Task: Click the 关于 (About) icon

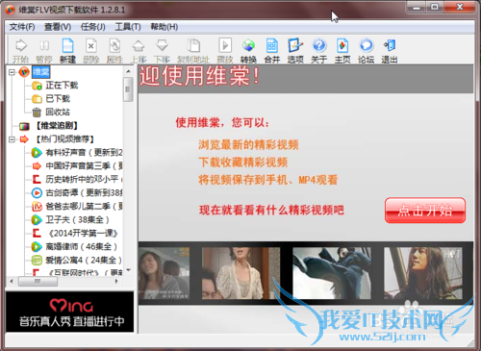Action: click(319, 50)
